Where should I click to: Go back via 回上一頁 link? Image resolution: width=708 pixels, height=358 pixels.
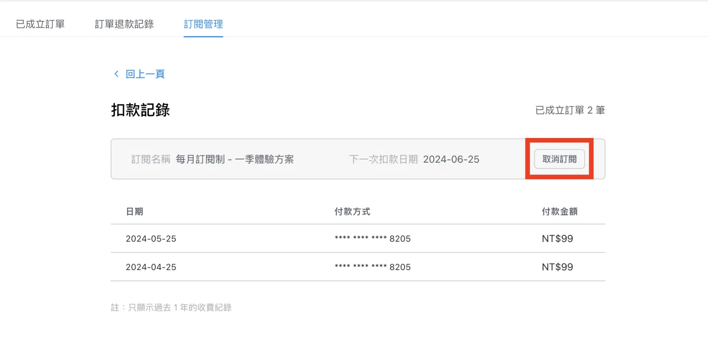pyautogui.click(x=145, y=74)
